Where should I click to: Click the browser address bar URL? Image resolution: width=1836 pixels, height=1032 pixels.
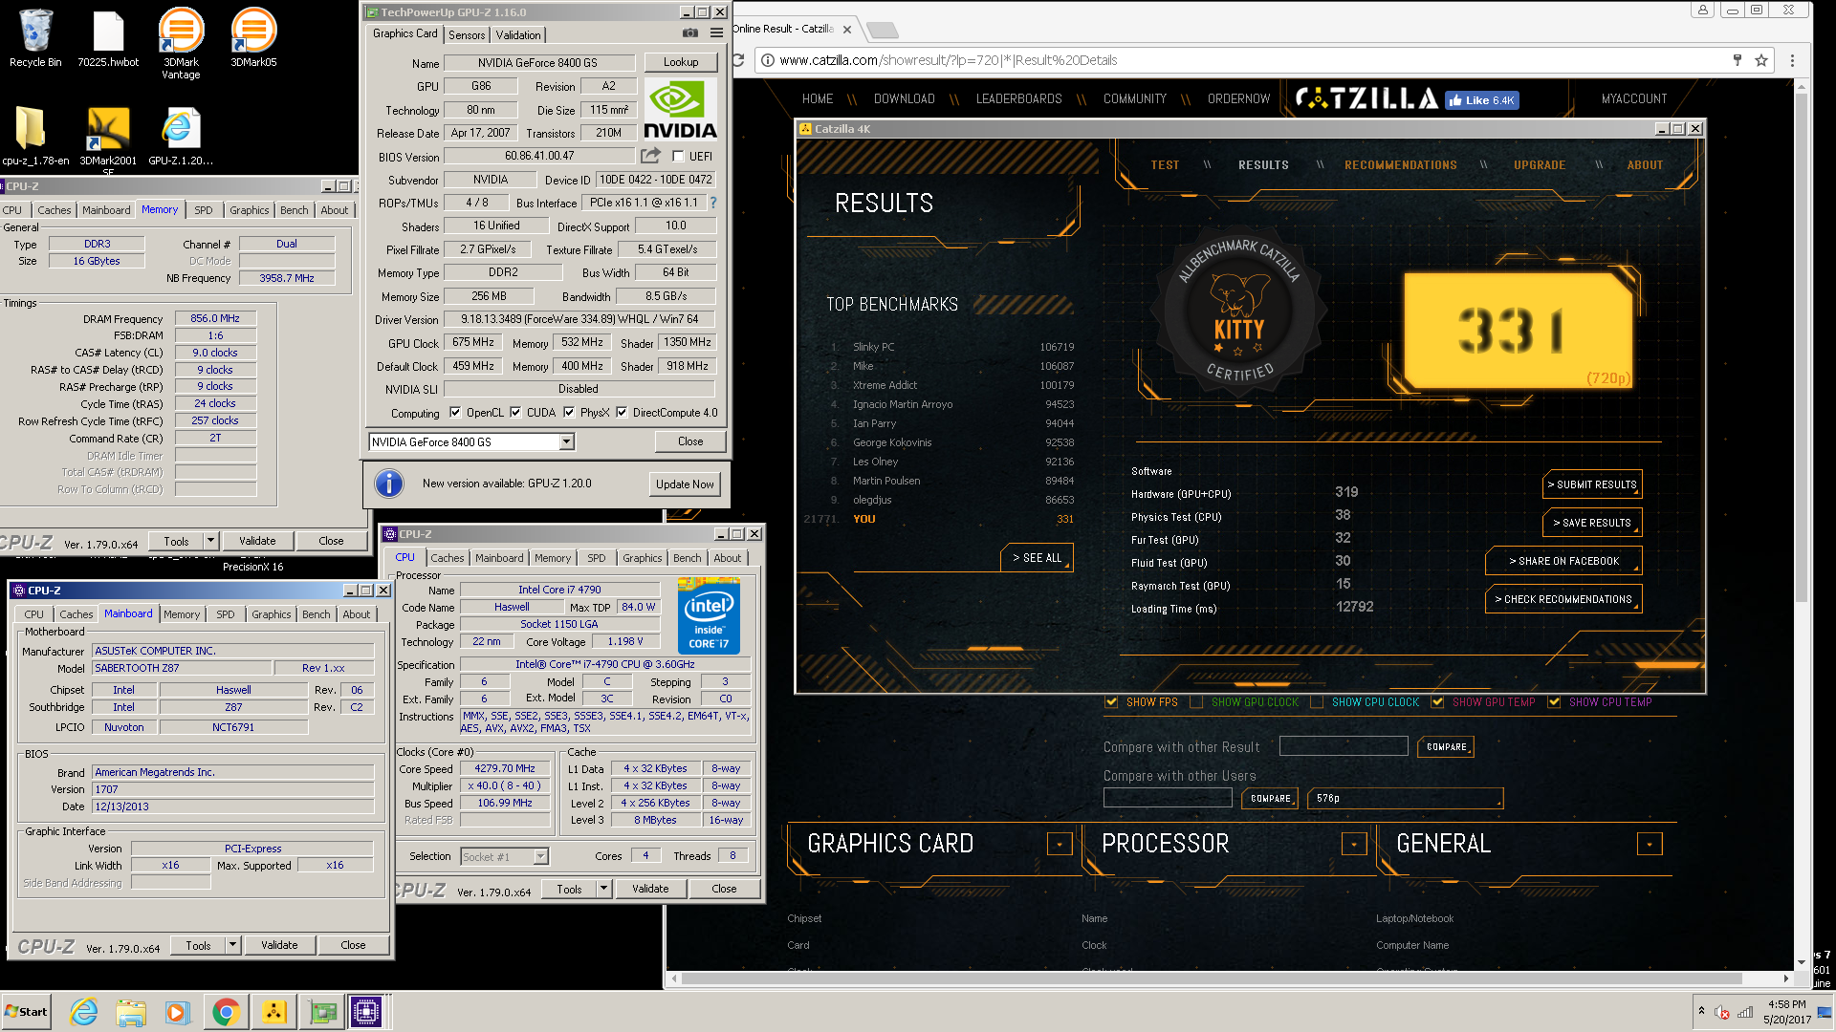948,60
